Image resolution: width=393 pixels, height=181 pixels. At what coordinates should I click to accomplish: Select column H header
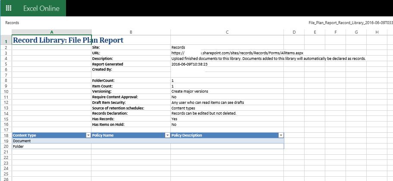pos(377,32)
